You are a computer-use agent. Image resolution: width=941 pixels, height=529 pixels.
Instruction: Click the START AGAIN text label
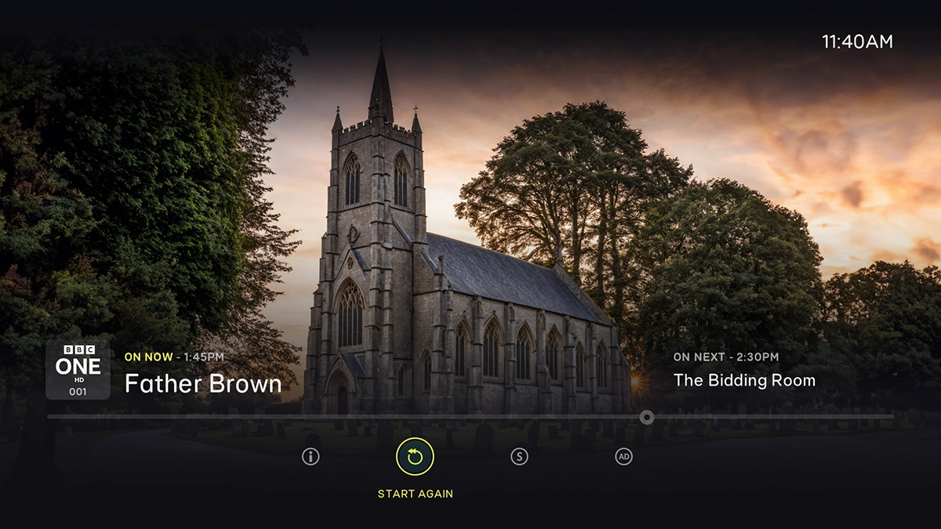pos(415,494)
